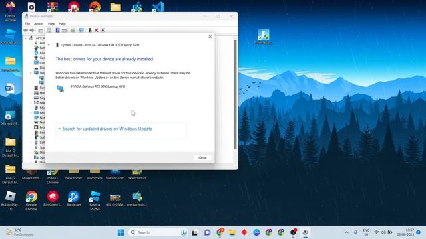This screenshot has height=239, width=426.
Task: Click the taskbar Search box
Action: click(158, 232)
